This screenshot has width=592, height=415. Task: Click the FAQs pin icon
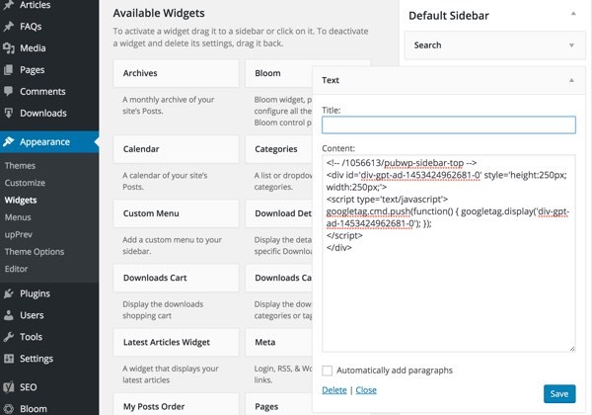point(8,27)
